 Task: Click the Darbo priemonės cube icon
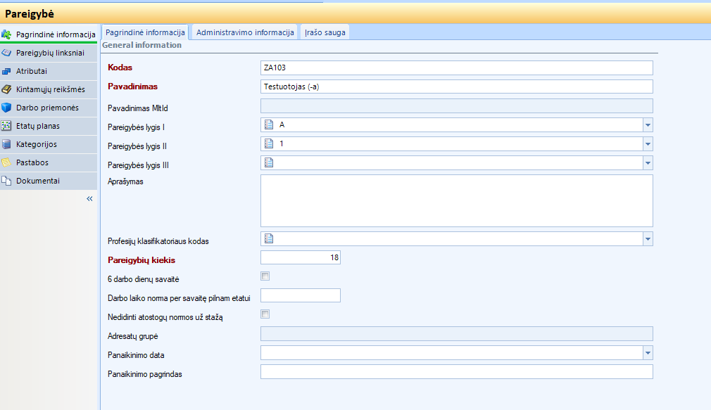coord(7,108)
